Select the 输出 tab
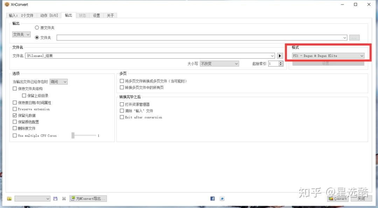The height and width of the screenshot is (208, 378). (x=69, y=15)
